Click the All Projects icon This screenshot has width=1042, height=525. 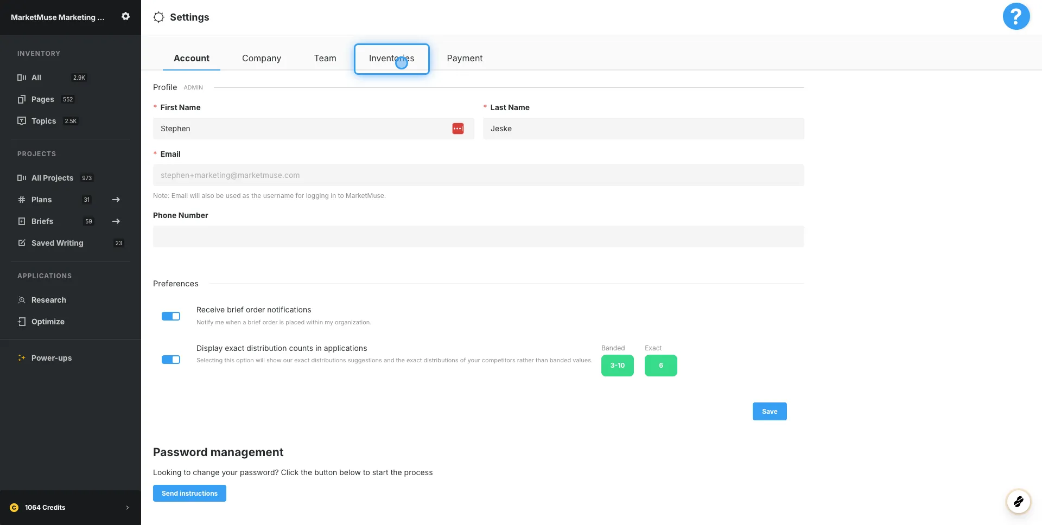tap(22, 178)
